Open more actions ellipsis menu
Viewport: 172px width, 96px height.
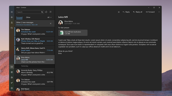159,12
